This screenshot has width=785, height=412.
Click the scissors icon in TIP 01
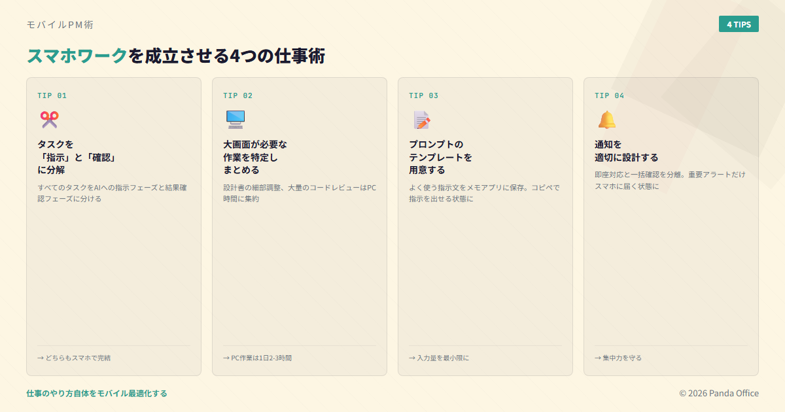pos(49,120)
